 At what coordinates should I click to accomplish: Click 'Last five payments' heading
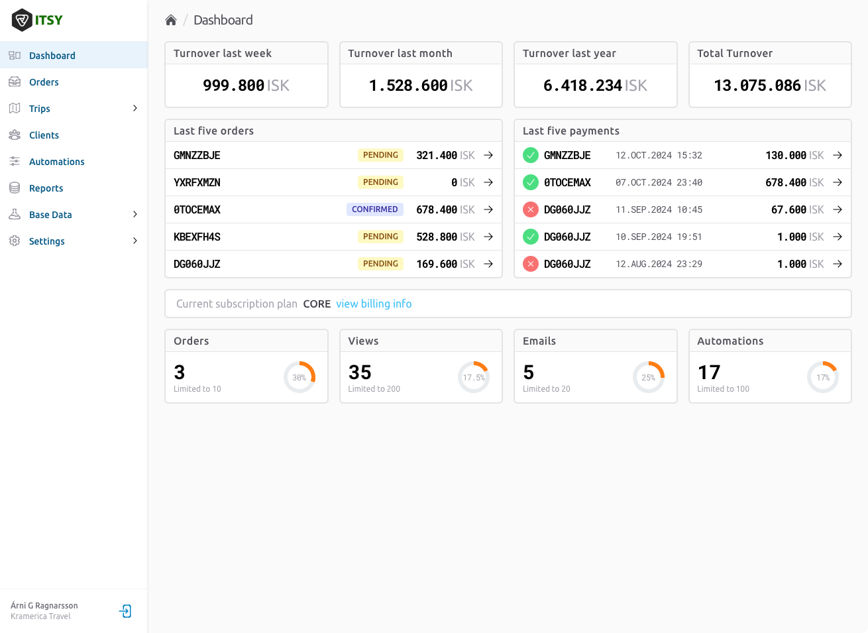tap(571, 131)
